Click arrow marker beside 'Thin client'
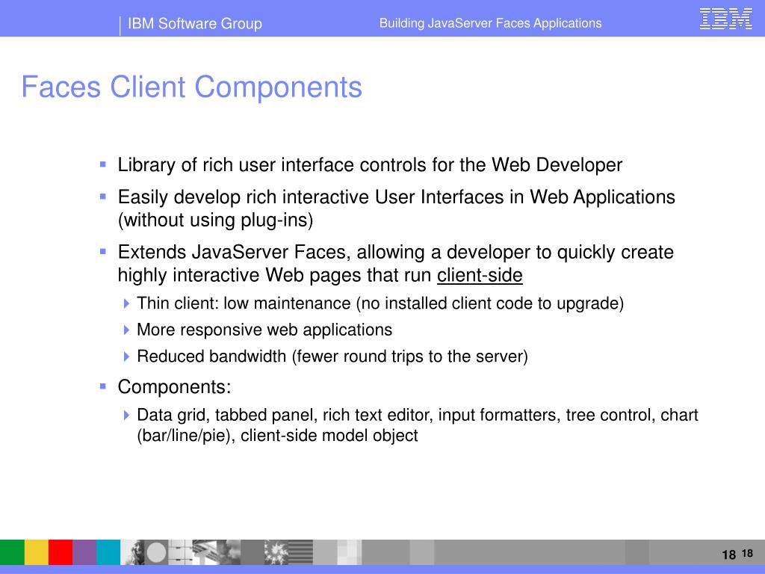The height and width of the screenshot is (574, 765). 127,303
